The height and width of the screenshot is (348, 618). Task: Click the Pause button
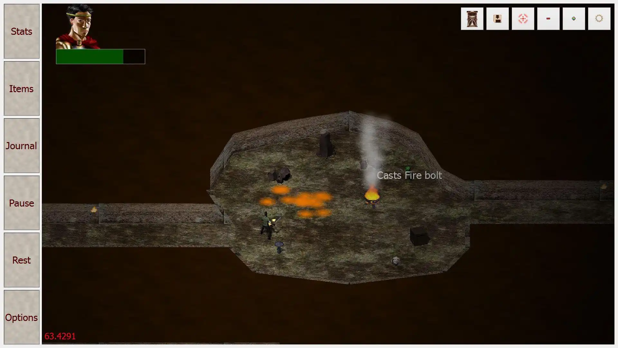21,203
